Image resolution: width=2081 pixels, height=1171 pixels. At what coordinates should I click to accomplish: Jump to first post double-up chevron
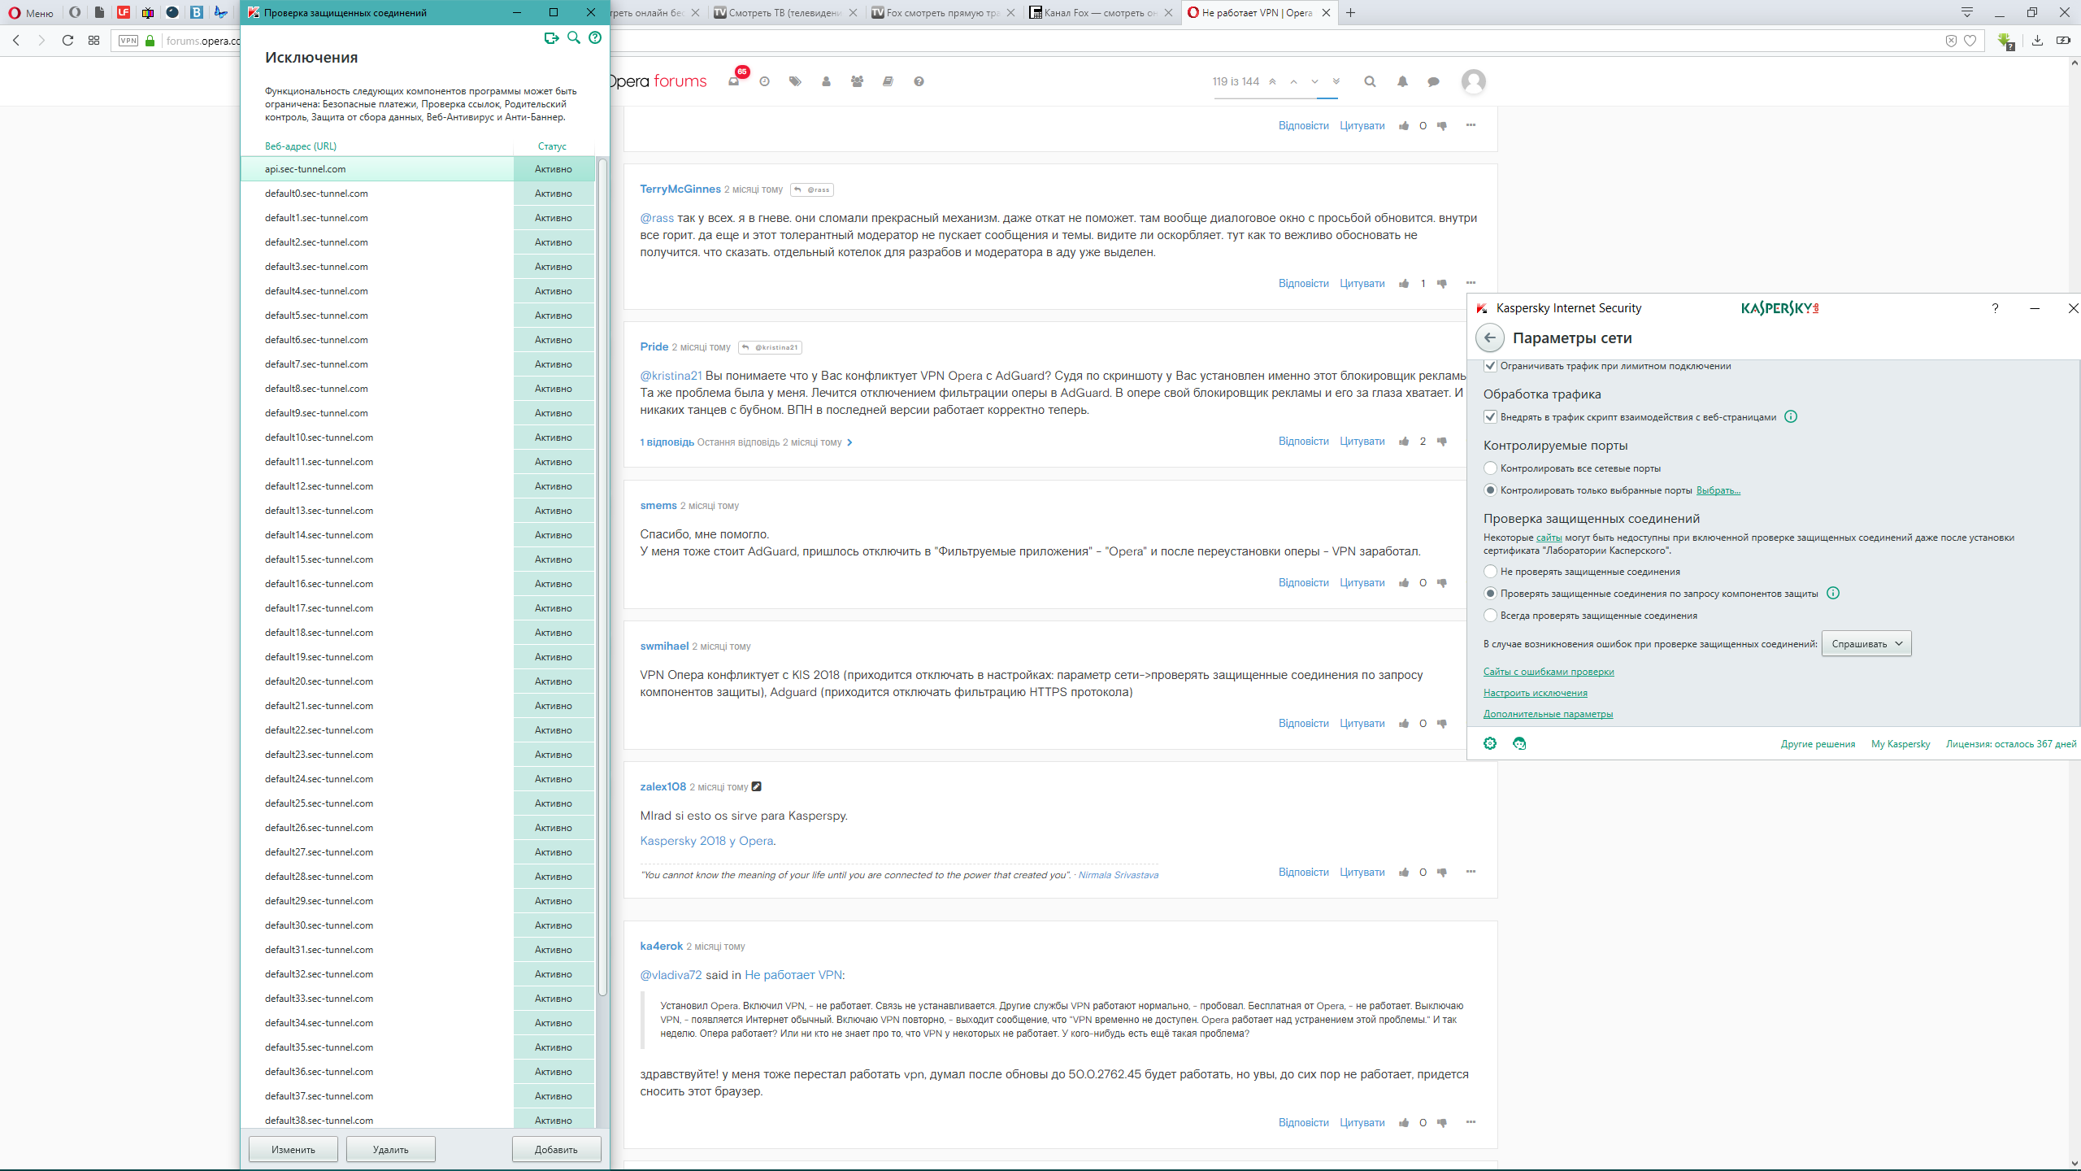point(1272,81)
